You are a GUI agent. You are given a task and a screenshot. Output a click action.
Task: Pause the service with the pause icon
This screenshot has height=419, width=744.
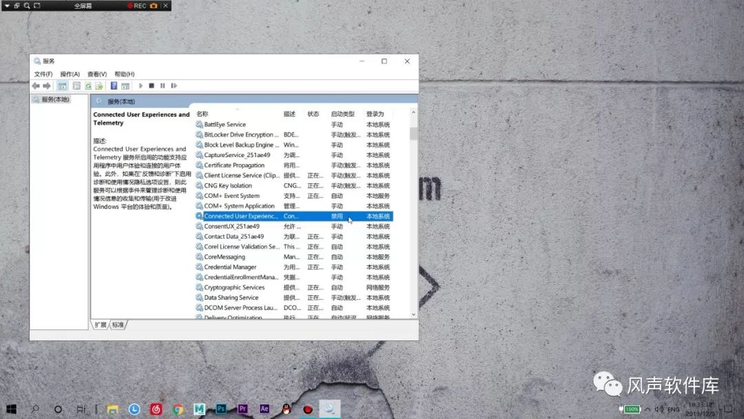tap(163, 85)
